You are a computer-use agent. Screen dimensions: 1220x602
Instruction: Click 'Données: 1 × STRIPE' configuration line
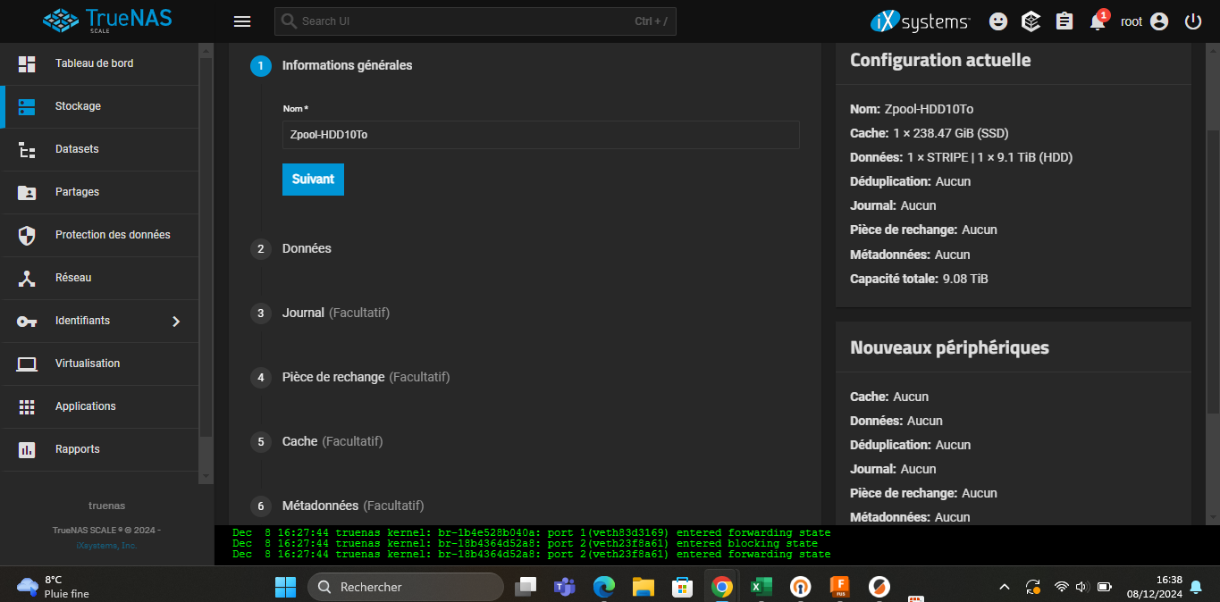click(961, 157)
